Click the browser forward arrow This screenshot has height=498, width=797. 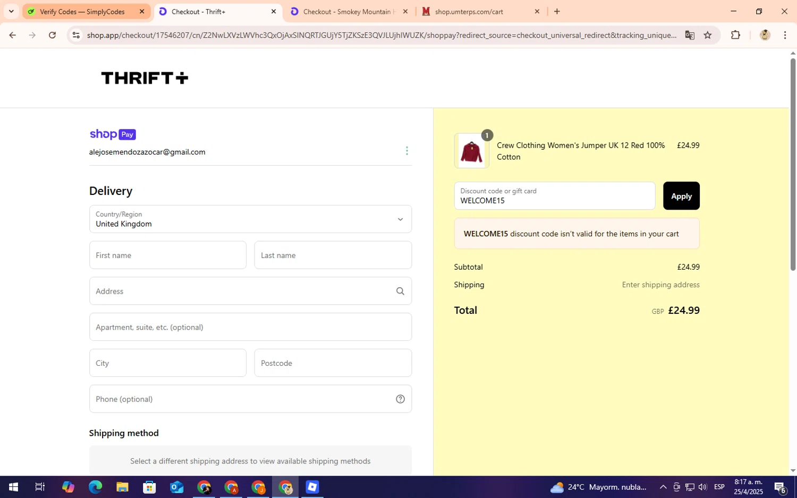click(32, 35)
